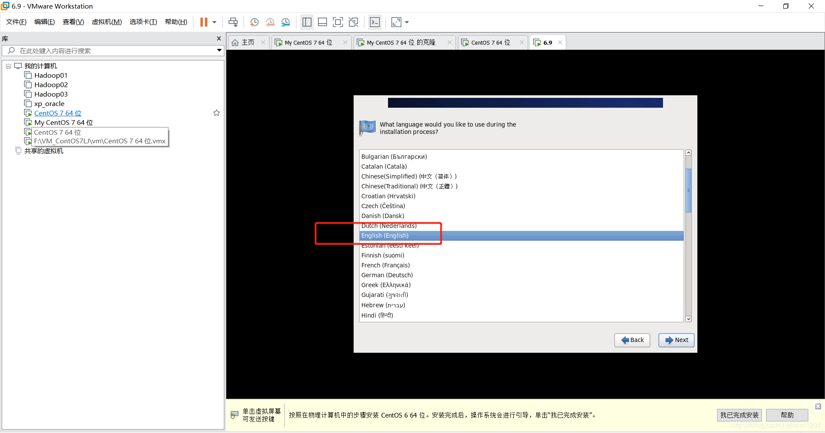Click the pause virtual machine icon

click(204, 22)
